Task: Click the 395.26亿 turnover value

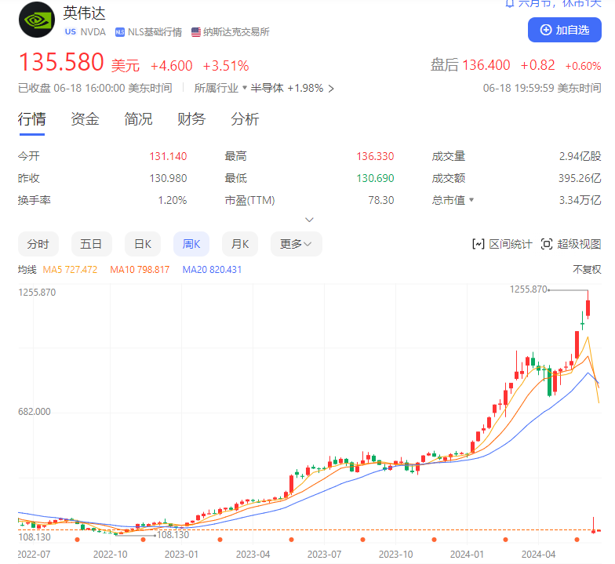Action: 580,178
